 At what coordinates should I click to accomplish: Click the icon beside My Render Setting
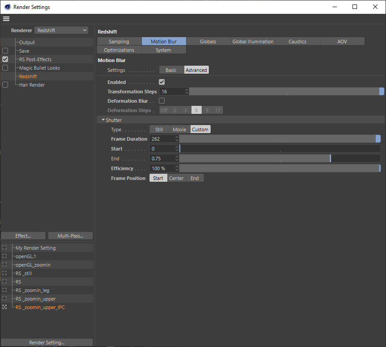[5, 248]
